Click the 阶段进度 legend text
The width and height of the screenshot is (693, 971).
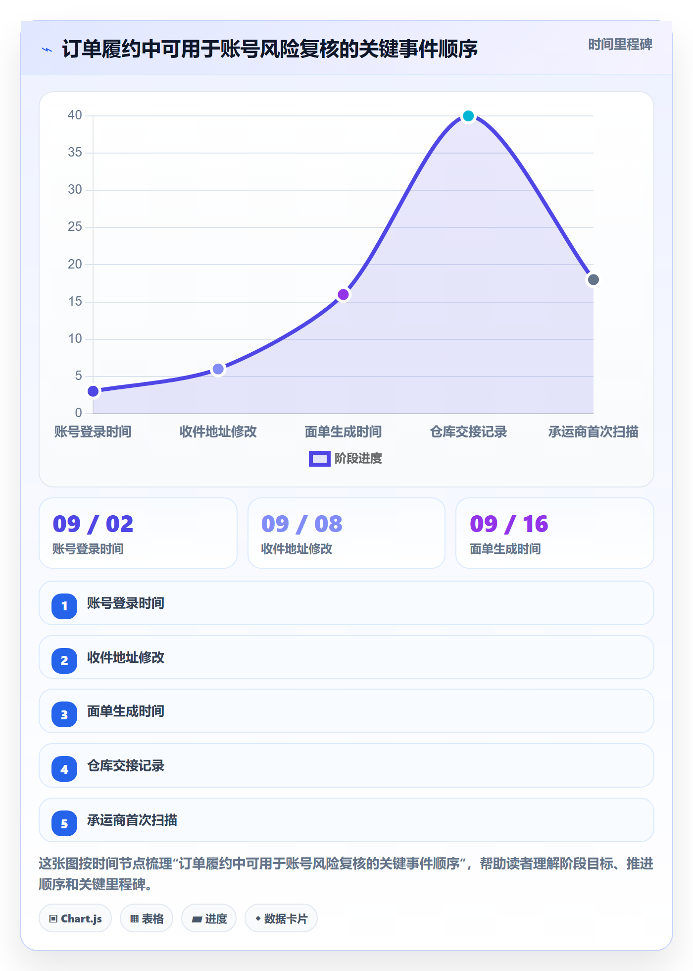[x=358, y=459]
